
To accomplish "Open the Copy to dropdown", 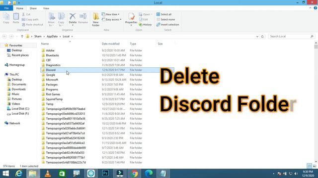I will click(61, 20).
